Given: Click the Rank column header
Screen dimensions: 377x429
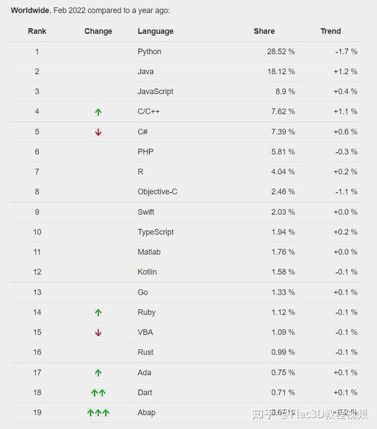Looking at the screenshot, I should [x=37, y=31].
